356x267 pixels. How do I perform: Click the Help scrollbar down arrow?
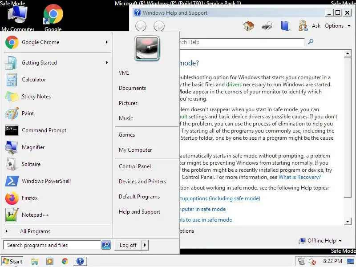pyautogui.click(x=348, y=221)
